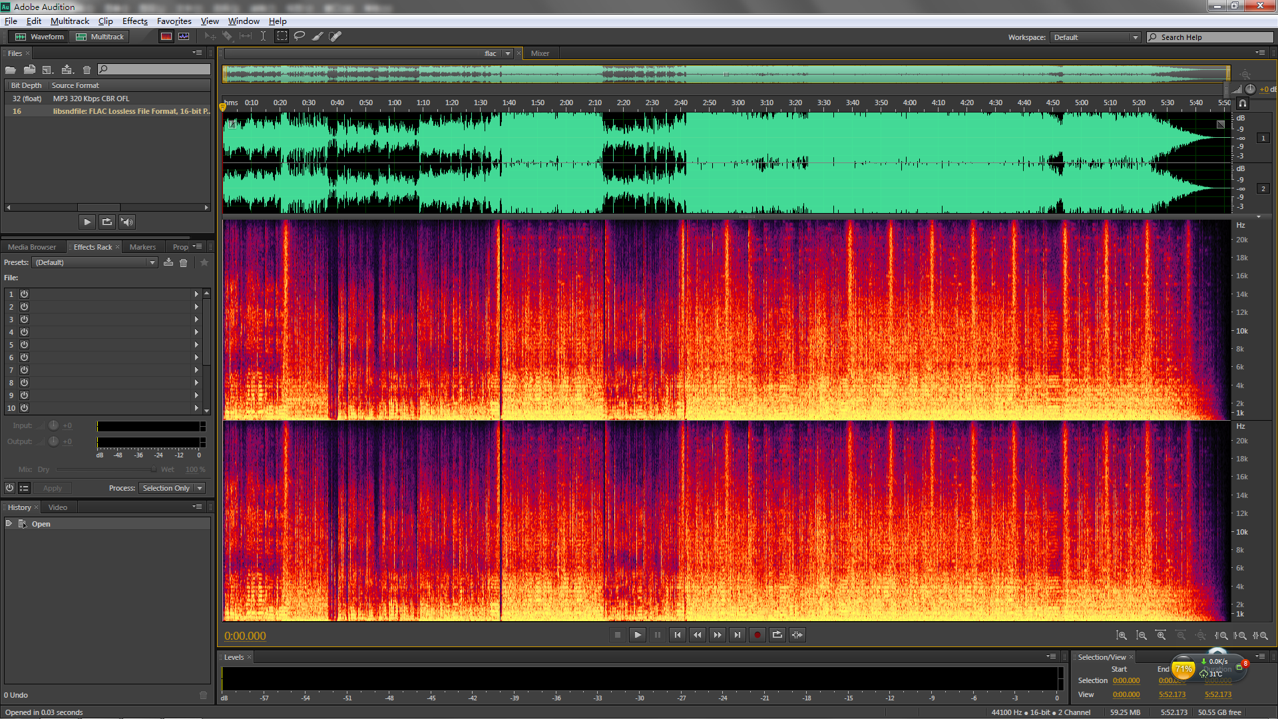
Task: Toggle Auto-play speaker in Files panel
Action: click(x=127, y=222)
